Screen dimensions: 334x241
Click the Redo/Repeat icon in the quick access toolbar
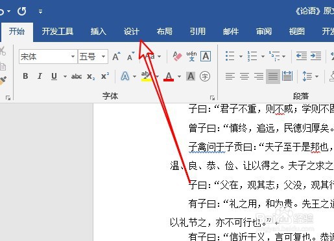tap(22, 11)
